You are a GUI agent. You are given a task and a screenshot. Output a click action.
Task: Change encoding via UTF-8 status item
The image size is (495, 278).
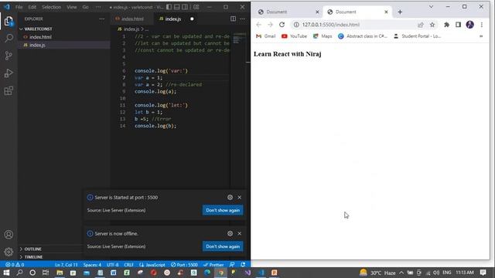(113, 265)
